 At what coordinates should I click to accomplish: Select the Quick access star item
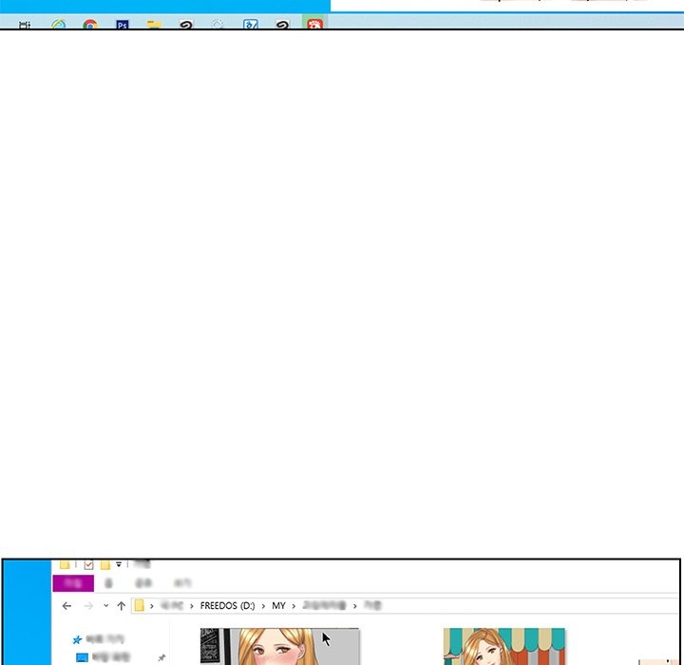coord(78,640)
